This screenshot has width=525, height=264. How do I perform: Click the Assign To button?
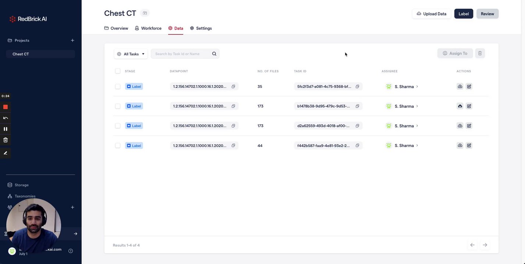tap(455, 53)
